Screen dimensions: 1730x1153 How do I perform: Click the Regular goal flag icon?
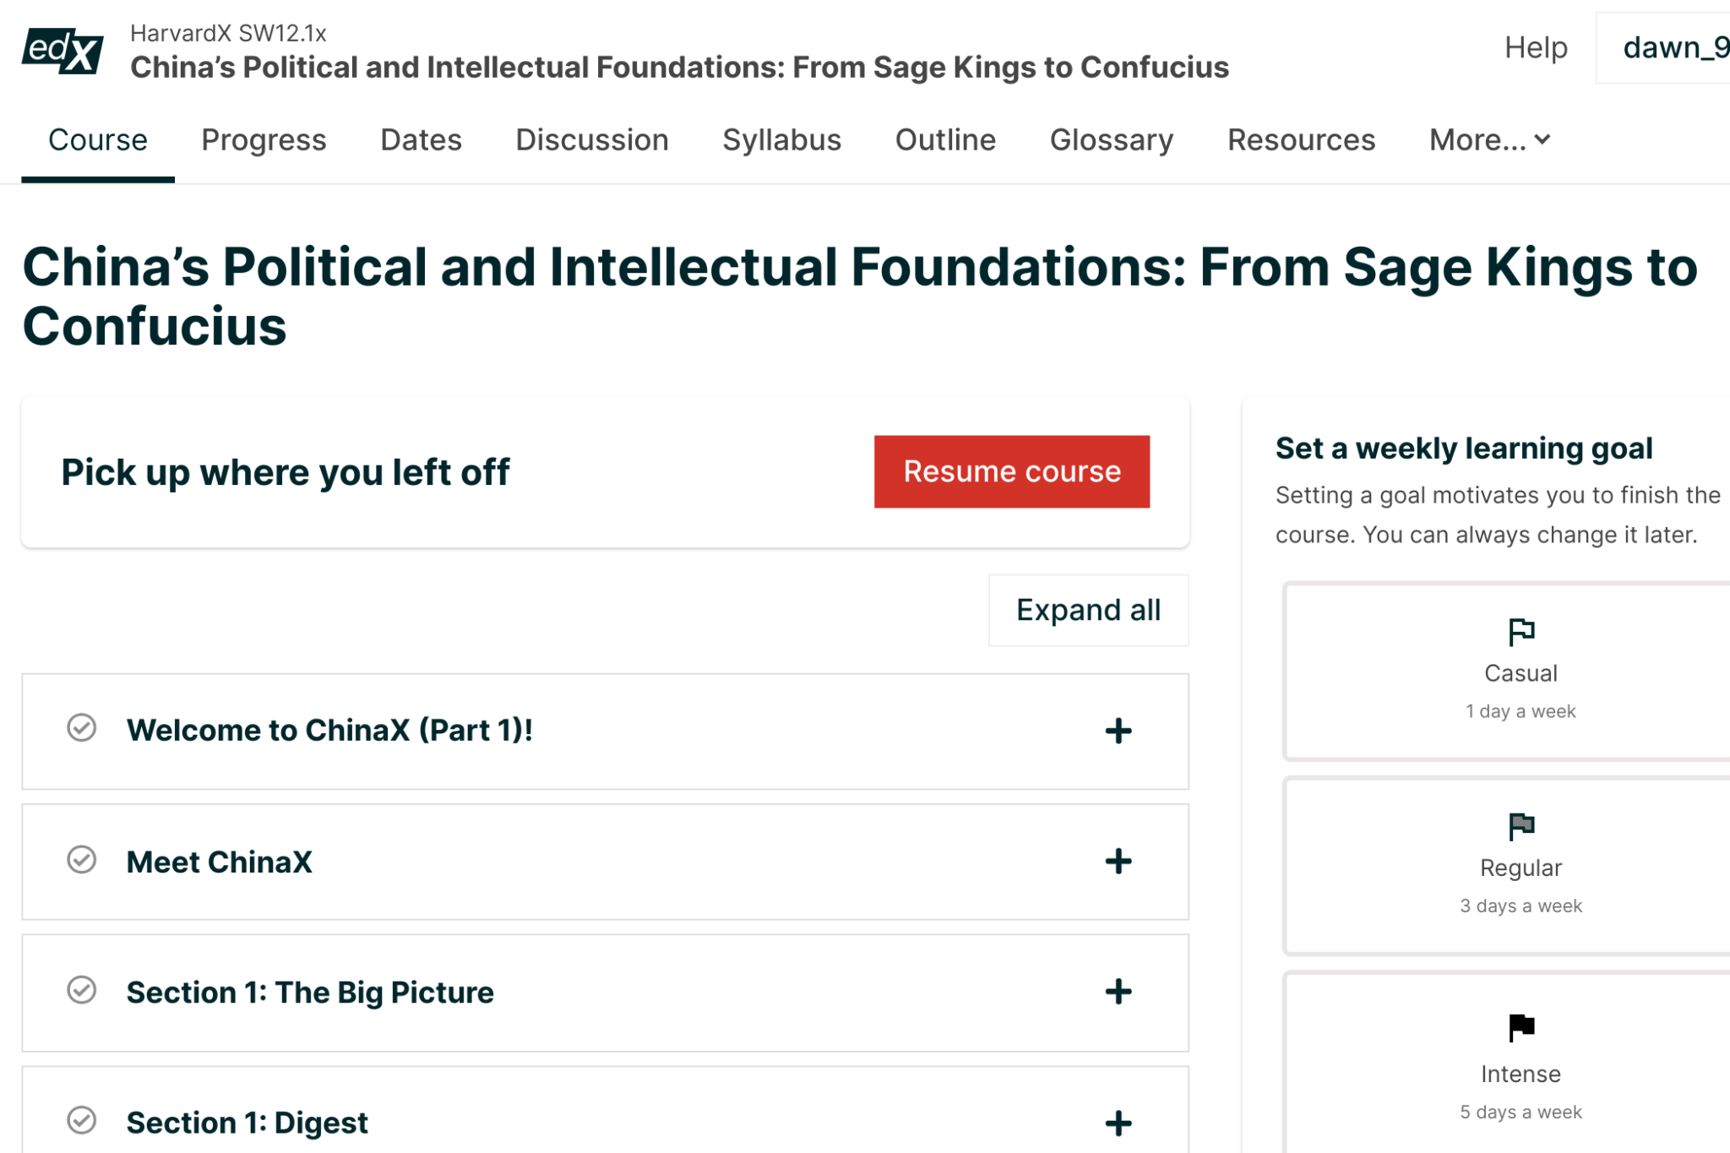[1521, 825]
